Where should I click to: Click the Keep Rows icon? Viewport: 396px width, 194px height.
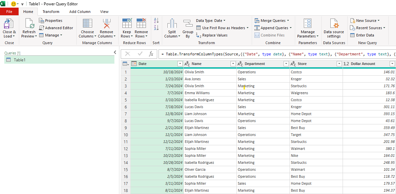pos(127,24)
